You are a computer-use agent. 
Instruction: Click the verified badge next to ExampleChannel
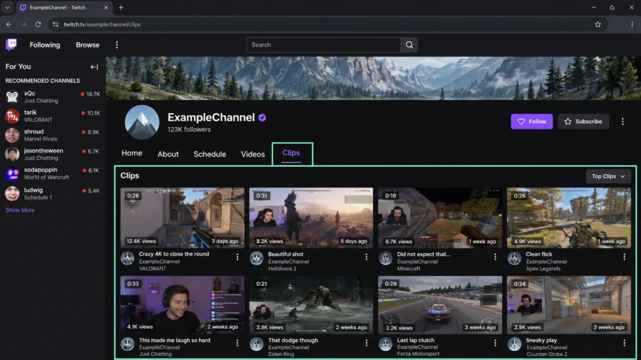pos(262,117)
